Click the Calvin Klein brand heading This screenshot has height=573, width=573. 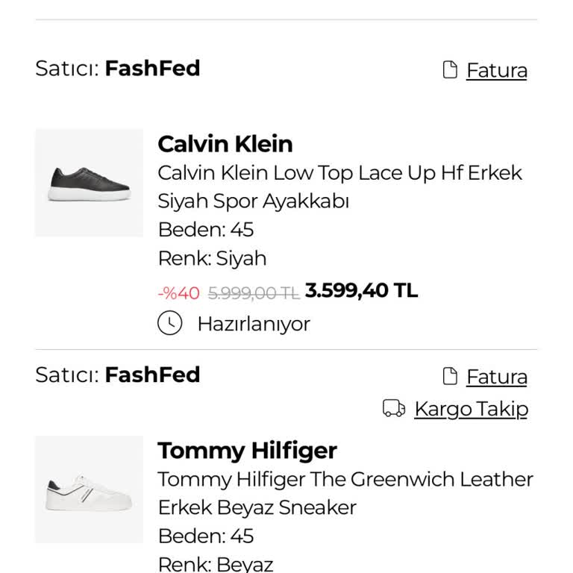tap(225, 144)
